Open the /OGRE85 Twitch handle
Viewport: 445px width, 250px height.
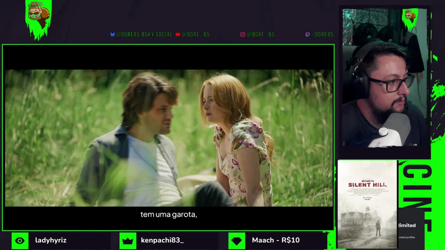point(323,34)
